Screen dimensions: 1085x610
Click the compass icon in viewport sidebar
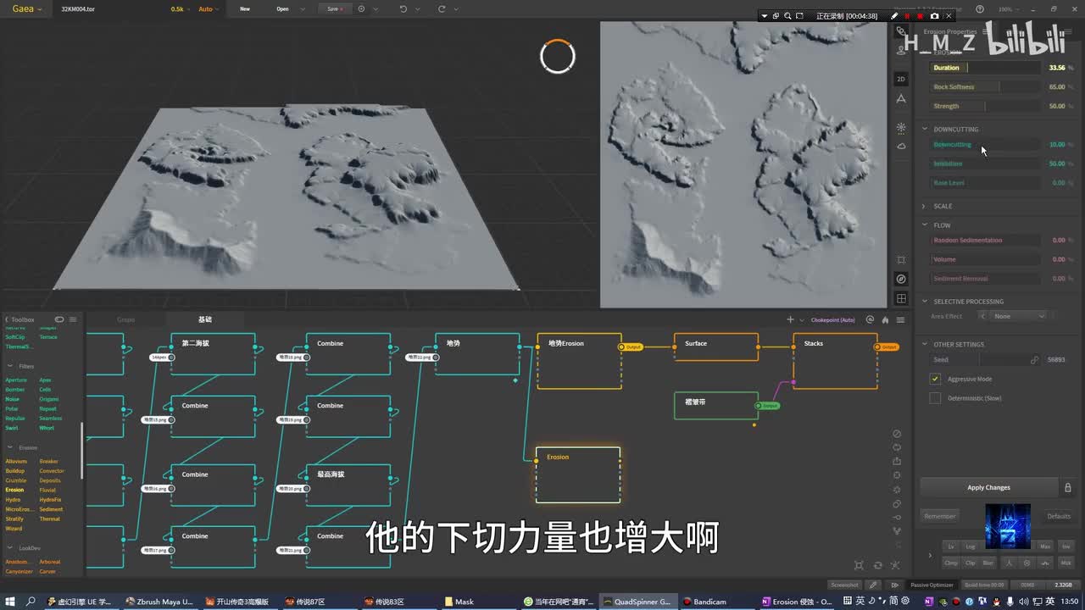tap(901, 279)
